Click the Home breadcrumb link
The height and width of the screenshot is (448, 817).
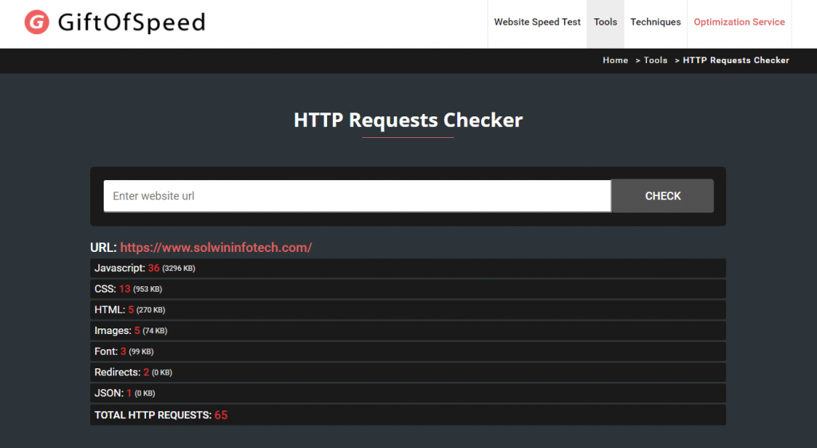tap(615, 61)
